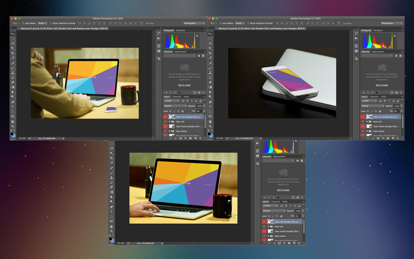Viewport: 414px width, 259px height.
Task: Click 'Get it now!' link in bottom window
Action: click(x=283, y=190)
